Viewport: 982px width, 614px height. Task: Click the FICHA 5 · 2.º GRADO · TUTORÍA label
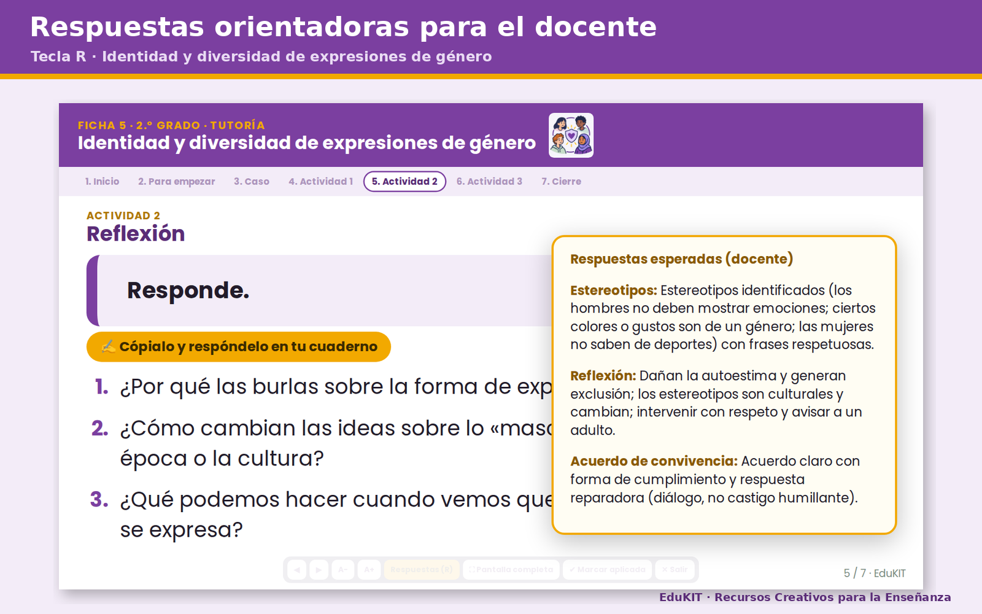(171, 125)
